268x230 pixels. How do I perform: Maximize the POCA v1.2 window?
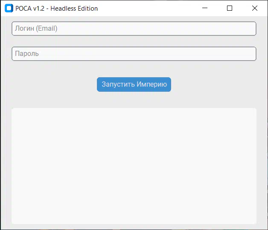coord(229,8)
